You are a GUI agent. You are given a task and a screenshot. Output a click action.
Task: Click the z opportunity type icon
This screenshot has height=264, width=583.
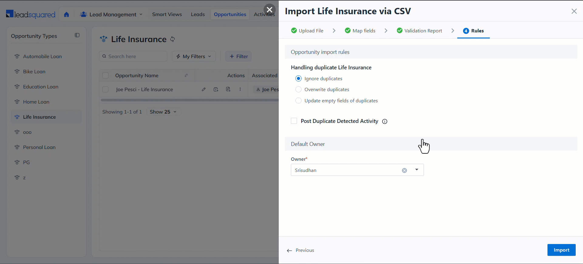pos(17,177)
